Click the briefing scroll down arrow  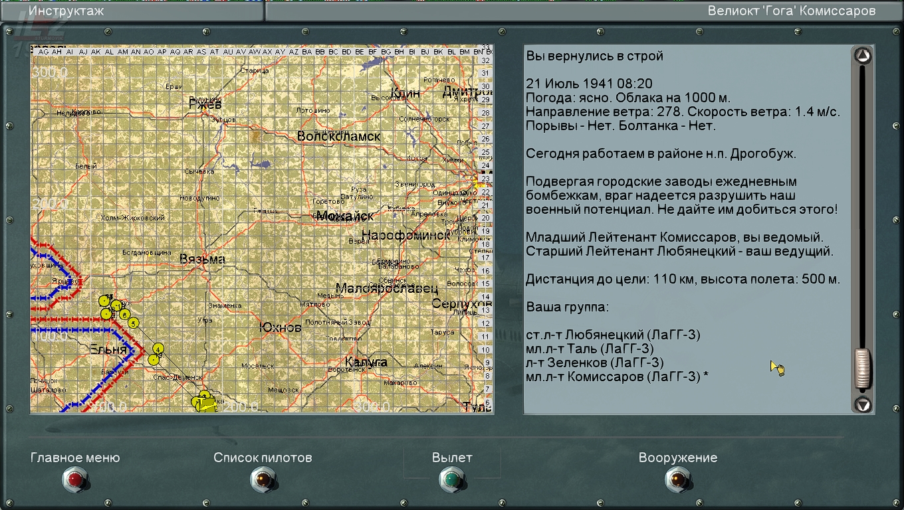pyautogui.click(x=862, y=404)
